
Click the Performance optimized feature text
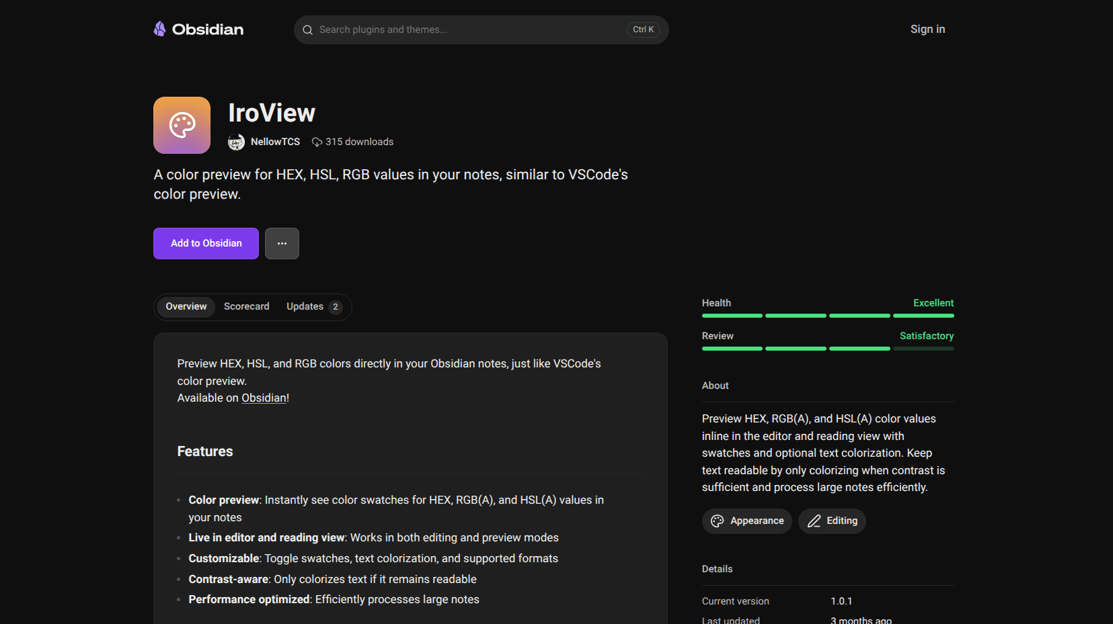pos(334,600)
